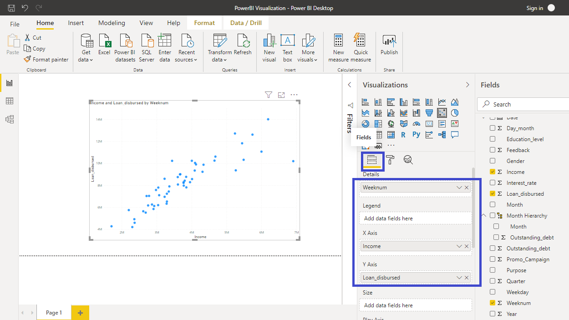Select the Clustered column chart visual
The width and height of the screenshot is (569, 320).
point(404,102)
